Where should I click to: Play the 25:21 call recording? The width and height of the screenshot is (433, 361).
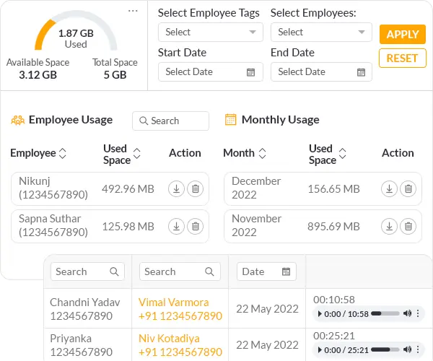[320, 350]
